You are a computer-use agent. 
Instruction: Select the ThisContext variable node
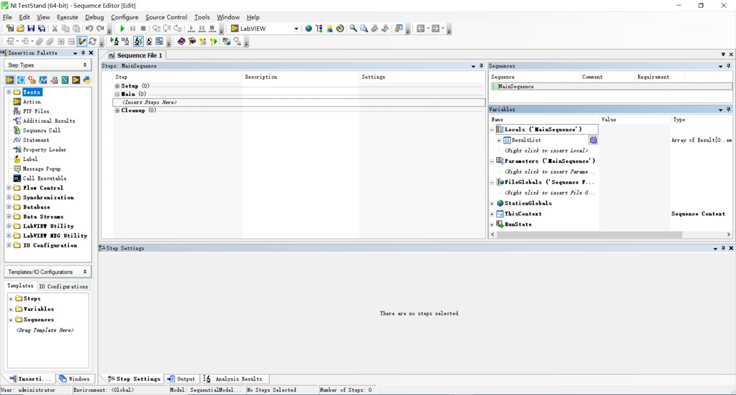523,214
